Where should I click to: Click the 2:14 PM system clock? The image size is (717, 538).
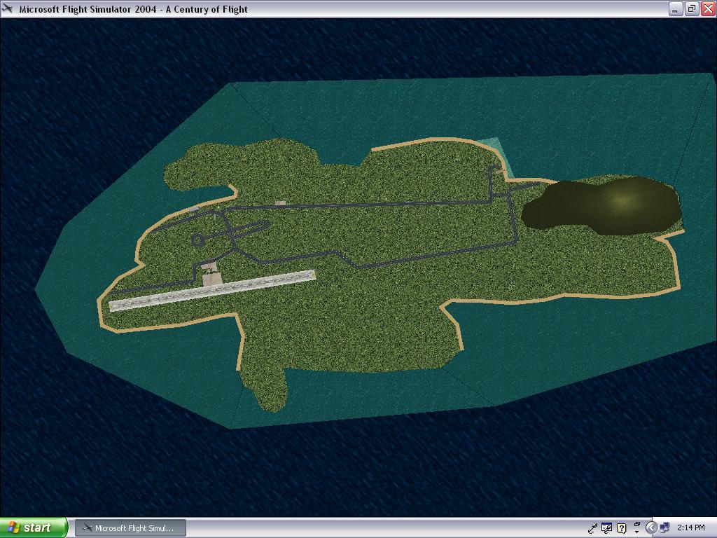click(x=690, y=527)
